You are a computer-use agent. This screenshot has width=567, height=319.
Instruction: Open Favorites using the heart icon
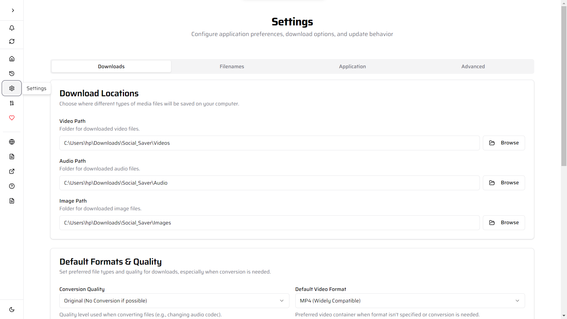pyautogui.click(x=12, y=118)
